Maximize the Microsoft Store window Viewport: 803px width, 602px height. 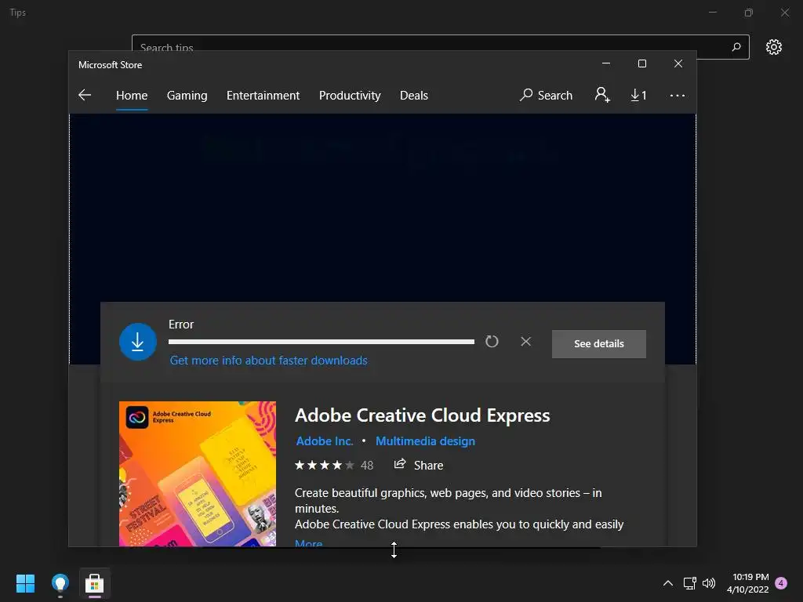(x=641, y=63)
